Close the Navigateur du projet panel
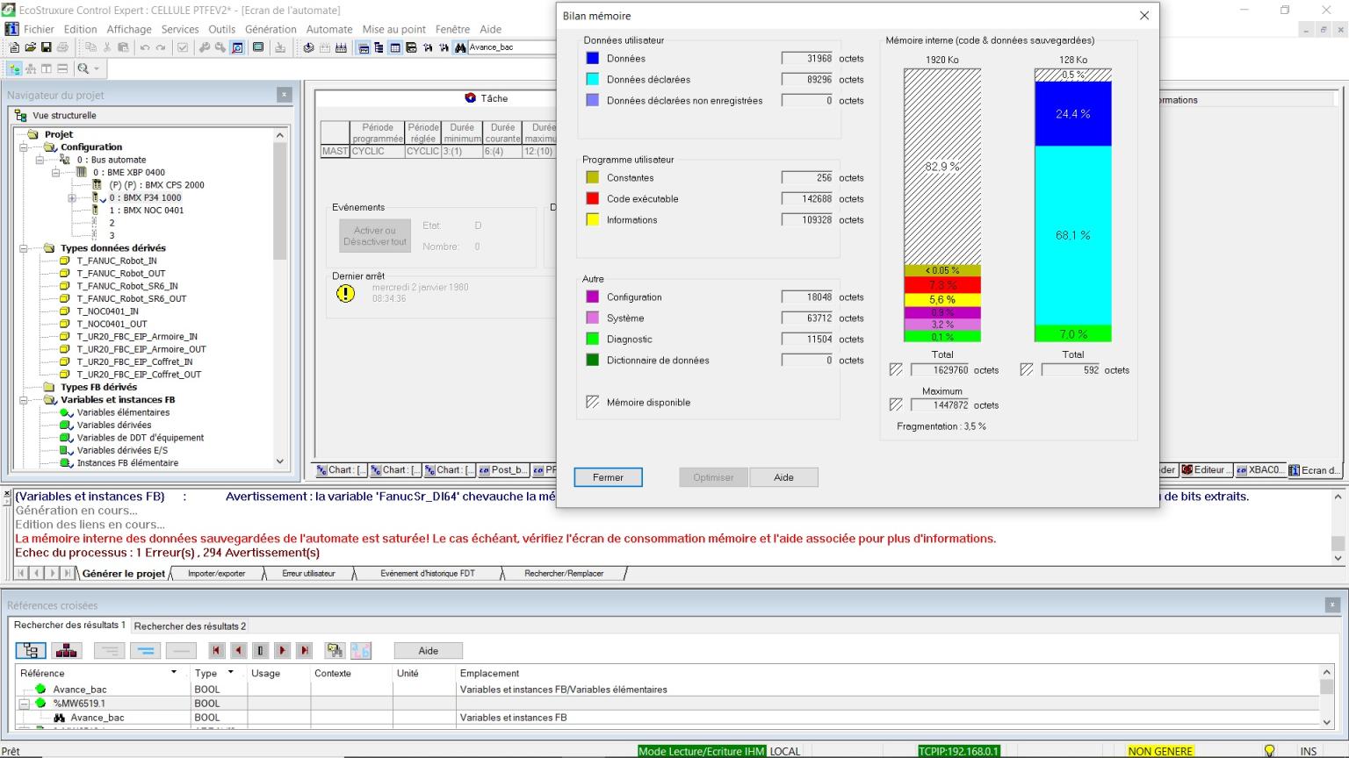Viewport: 1349px width, 758px height. 284,95
